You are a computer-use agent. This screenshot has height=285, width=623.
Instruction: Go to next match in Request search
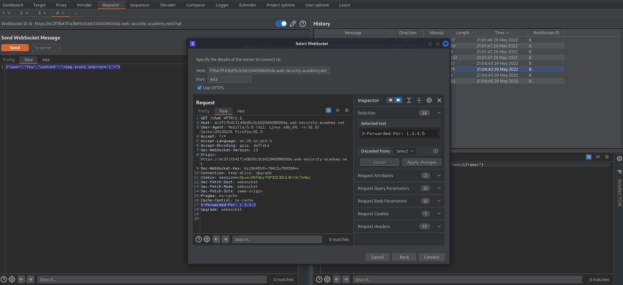(x=225, y=239)
